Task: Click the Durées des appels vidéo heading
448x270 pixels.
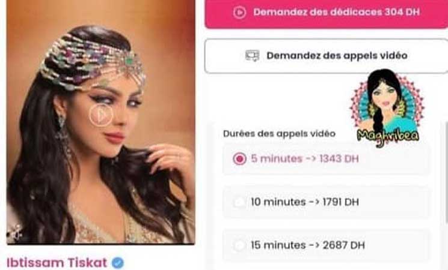Action: (279, 133)
